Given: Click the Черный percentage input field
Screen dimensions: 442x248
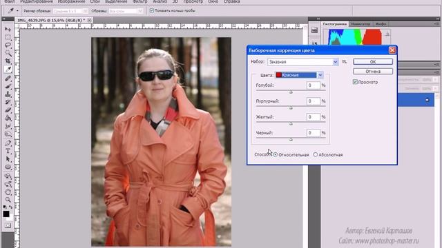Looking at the screenshot, I should (x=313, y=133).
